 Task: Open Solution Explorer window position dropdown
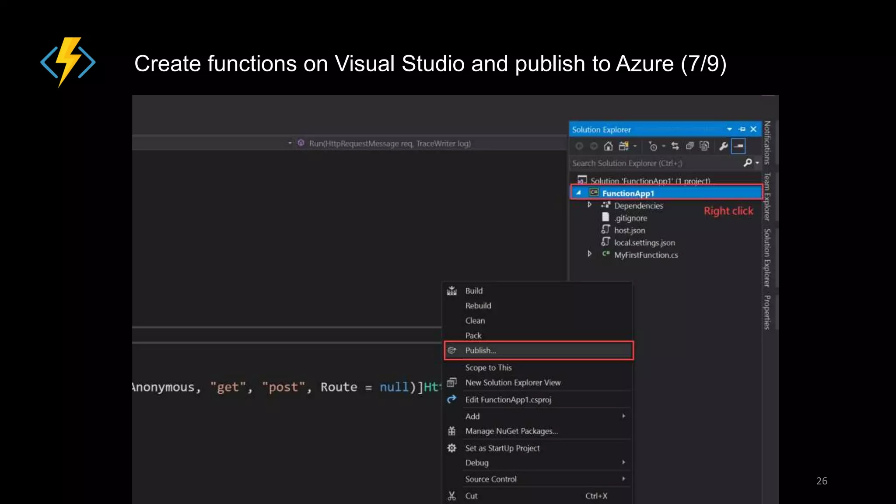click(729, 129)
